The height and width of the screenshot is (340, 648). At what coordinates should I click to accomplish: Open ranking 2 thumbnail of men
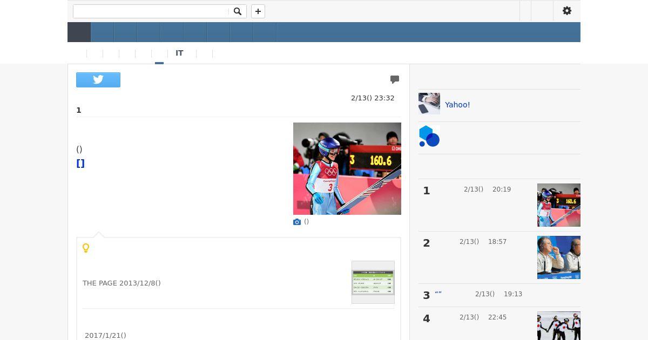[559, 257]
